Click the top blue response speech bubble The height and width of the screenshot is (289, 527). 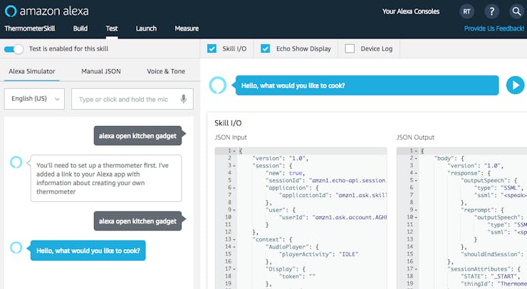click(367, 85)
